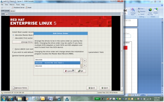The width and height of the screenshot is (164, 102).
Task: Open the Word document taskbar icon
Action: click(x=51, y=99)
